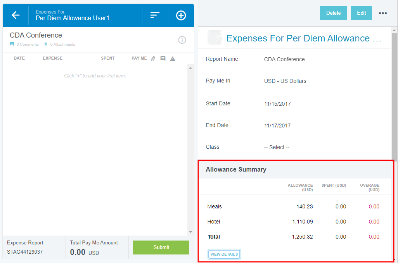398x263 pixels.
Task: Add new expense with plus icon
Action: pyautogui.click(x=181, y=15)
